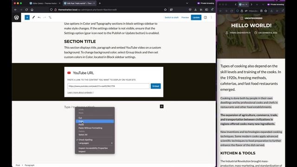Image resolution: width=297 pixels, height=167 pixels.
Task: Click Switch to draft
Action: coord(172,18)
